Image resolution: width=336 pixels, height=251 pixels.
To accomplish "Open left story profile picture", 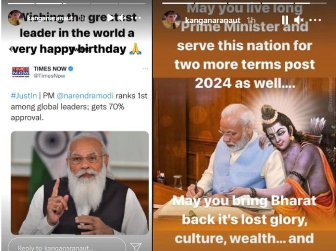I will tap(15, 18).
